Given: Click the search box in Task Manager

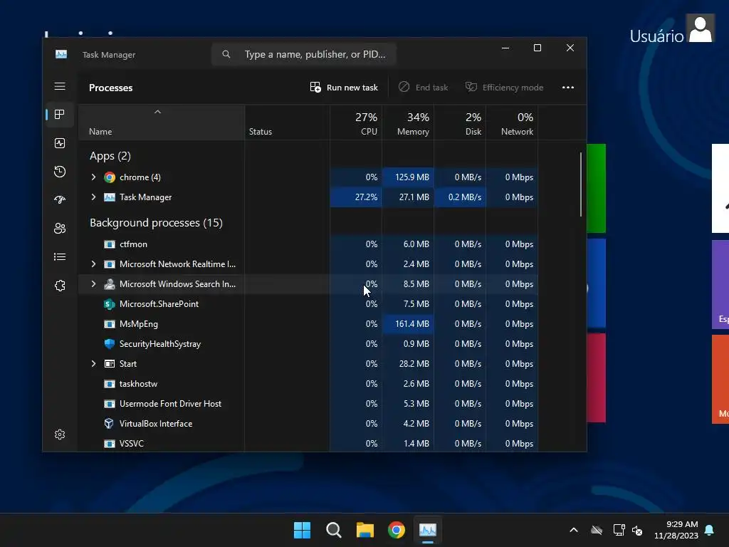Looking at the screenshot, I should click(303, 54).
